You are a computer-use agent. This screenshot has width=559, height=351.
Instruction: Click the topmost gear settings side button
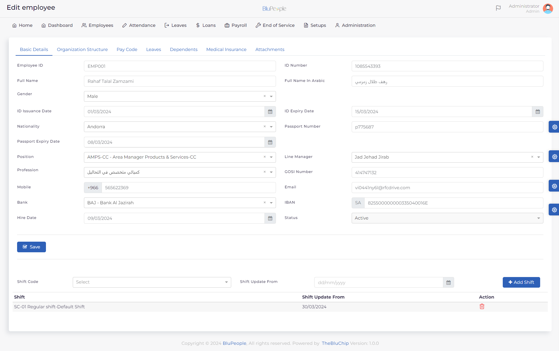554,127
